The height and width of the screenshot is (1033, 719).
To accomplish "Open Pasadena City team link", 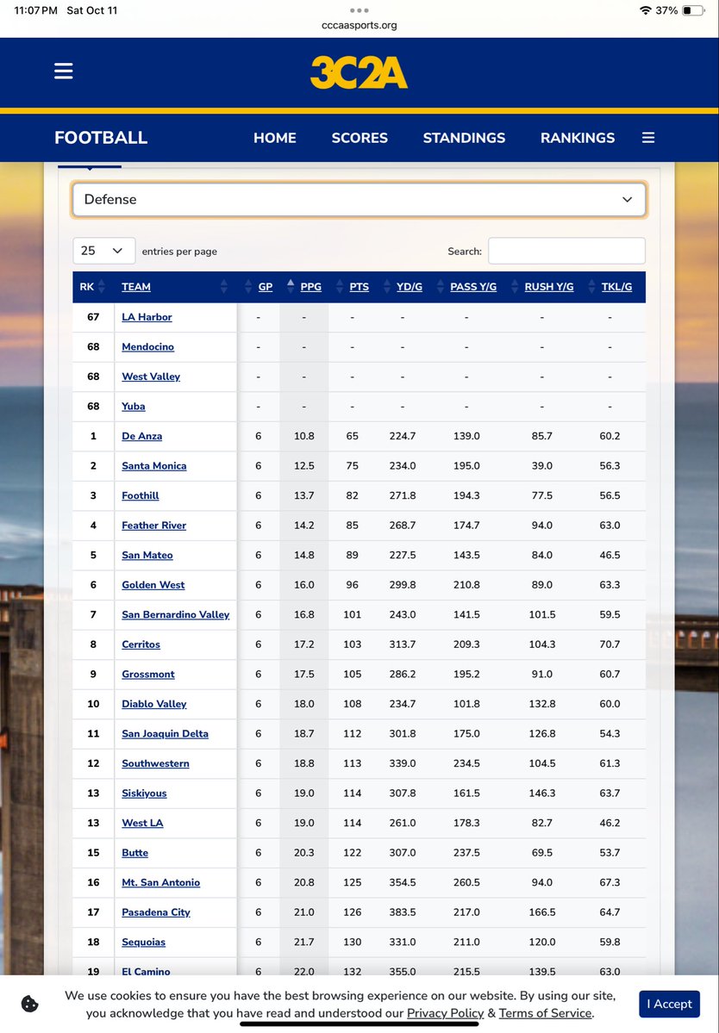I will 156,912.
